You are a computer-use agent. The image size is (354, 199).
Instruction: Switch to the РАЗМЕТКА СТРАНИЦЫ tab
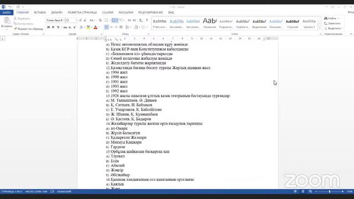click(82, 13)
